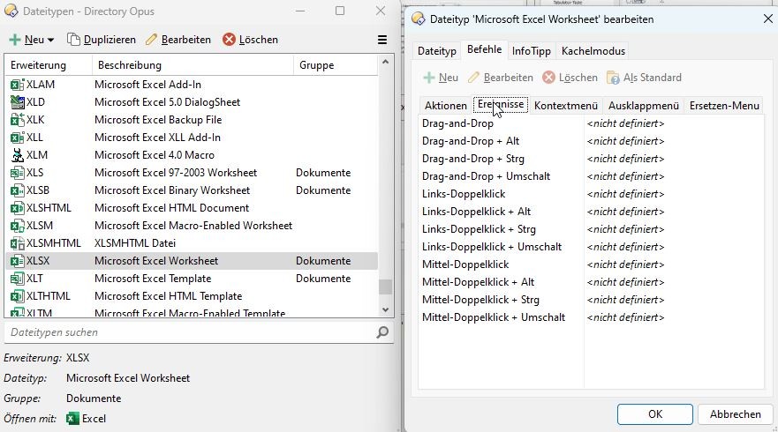
Task: Select the 'Drag-and-Drop' event row
Action: click(591, 123)
